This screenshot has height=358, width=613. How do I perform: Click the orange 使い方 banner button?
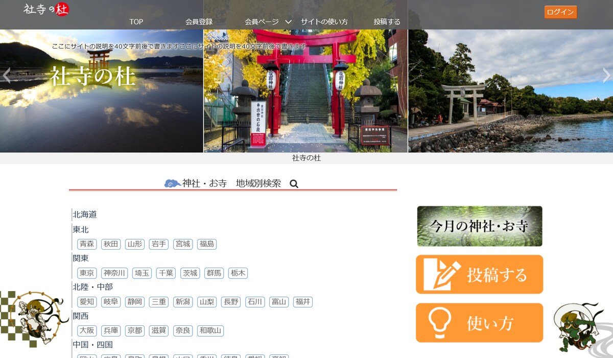[479, 323]
